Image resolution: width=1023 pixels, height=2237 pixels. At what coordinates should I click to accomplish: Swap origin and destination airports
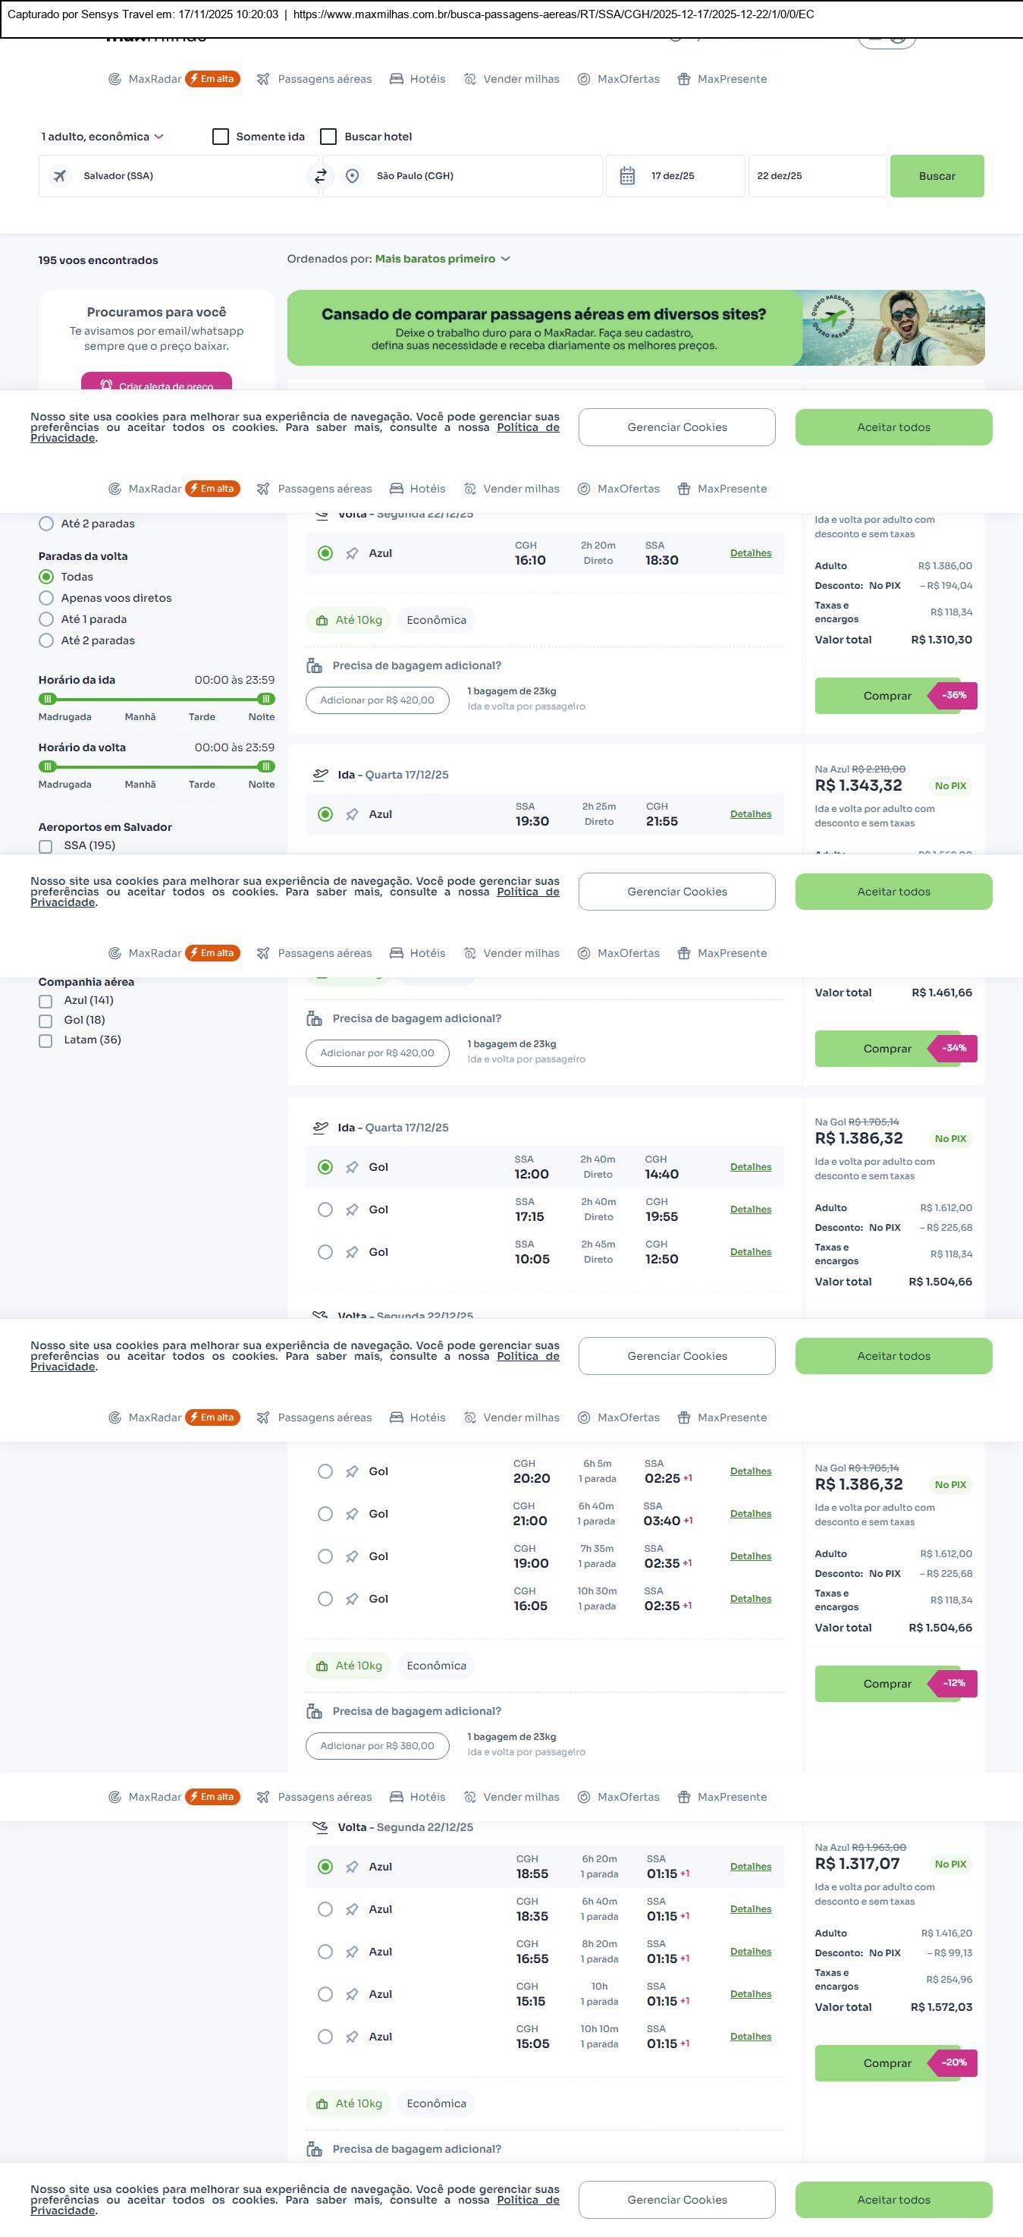coord(320,176)
